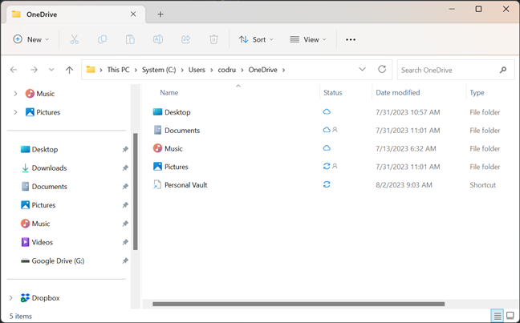
Task: Click the horizontal scrollbar in file list
Action: 299,304
